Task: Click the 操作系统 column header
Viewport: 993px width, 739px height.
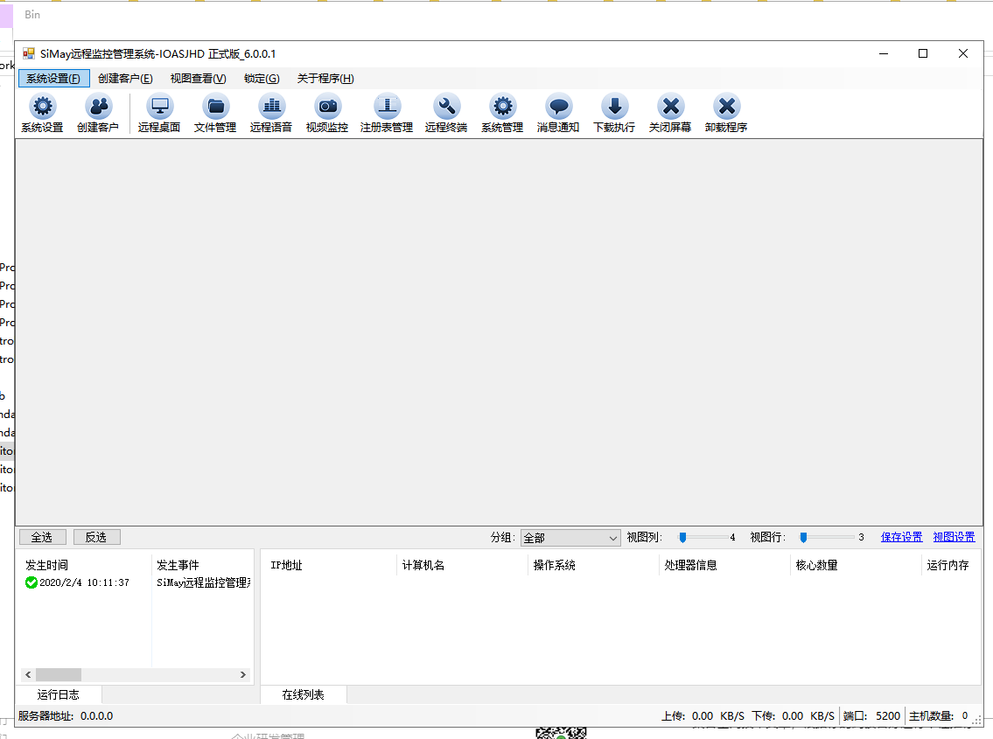Action: click(x=593, y=565)
